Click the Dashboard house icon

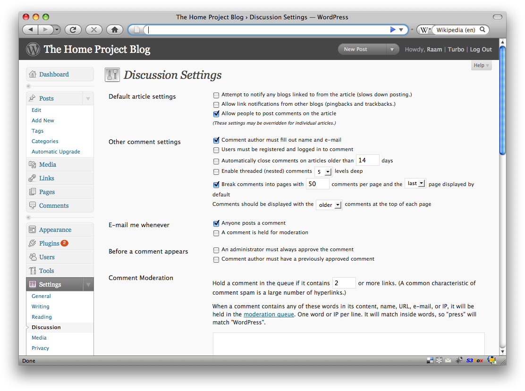click(x=33, y=74)
